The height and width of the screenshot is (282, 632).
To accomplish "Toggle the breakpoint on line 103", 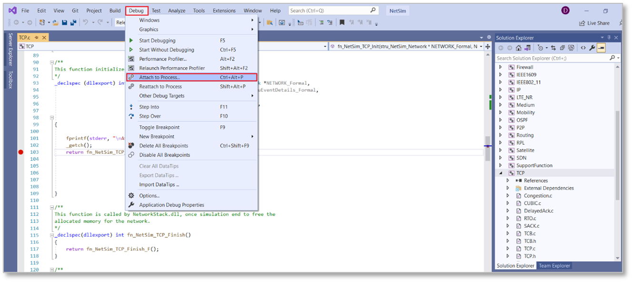I will click(20, 152).
